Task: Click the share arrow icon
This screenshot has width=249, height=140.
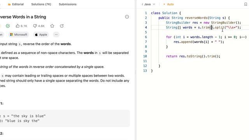Action: pos(62,26)
